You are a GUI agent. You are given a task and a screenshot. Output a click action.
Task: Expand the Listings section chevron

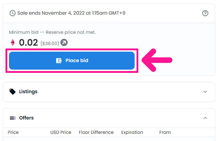(205, 92)
